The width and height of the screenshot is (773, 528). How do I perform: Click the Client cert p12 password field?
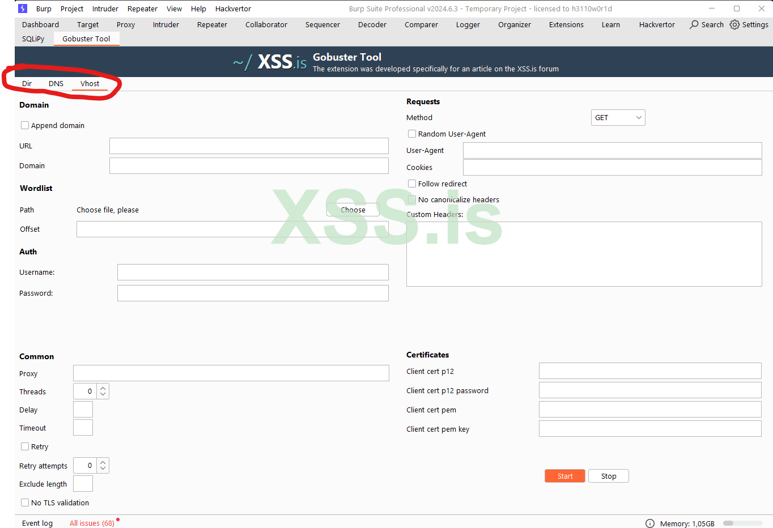click(x=650, y=390)
